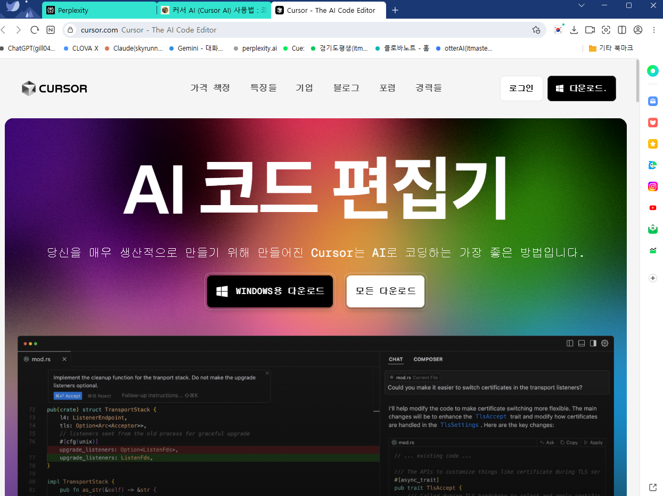Open new tab with plus button

pos(395,10)
